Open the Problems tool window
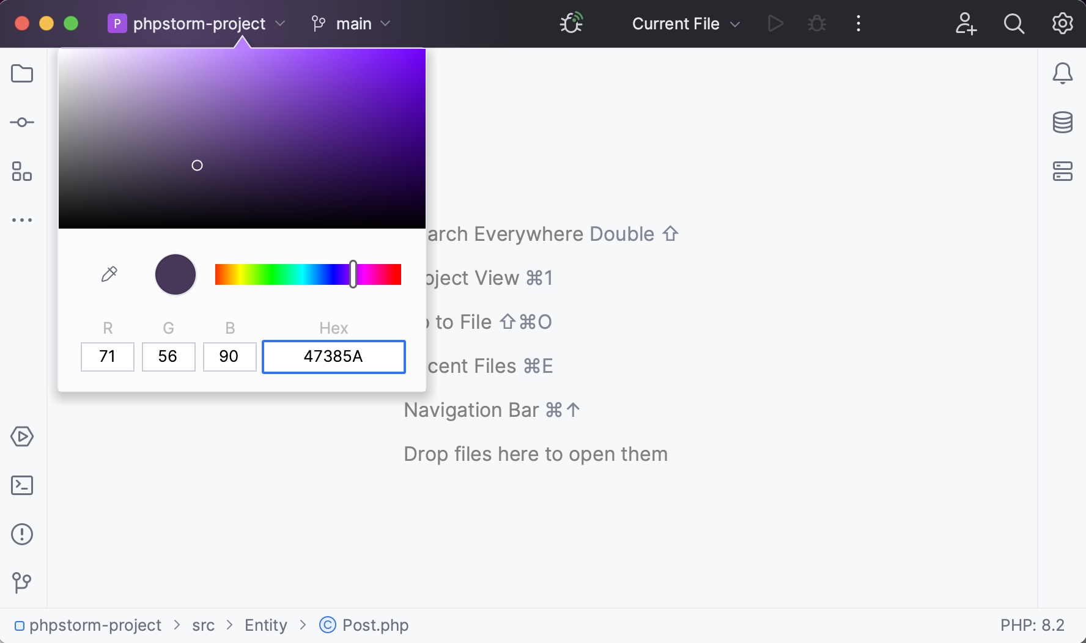The height and width of the screenshot is (643, 1086). click(x=22, y=534)
